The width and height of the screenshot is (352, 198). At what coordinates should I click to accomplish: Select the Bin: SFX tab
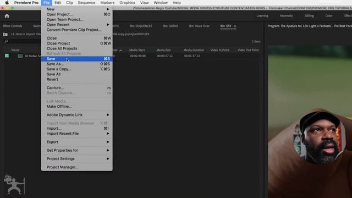click(226, 26)
